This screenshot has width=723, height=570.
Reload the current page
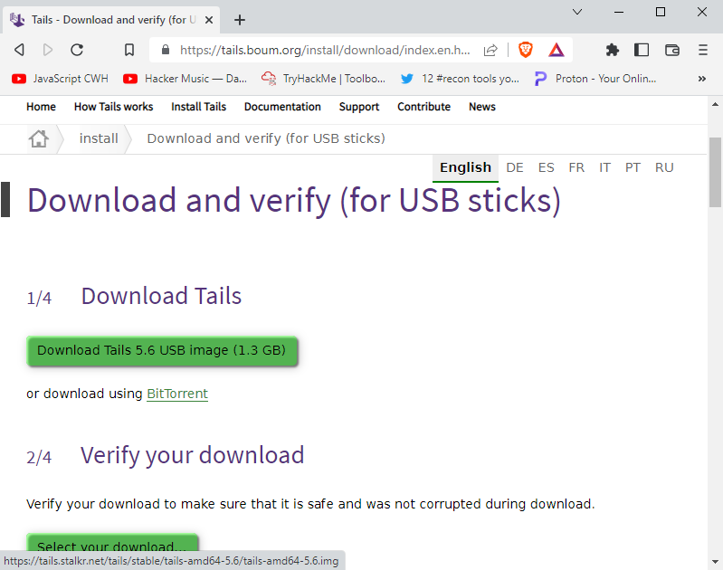click(77, 51)
